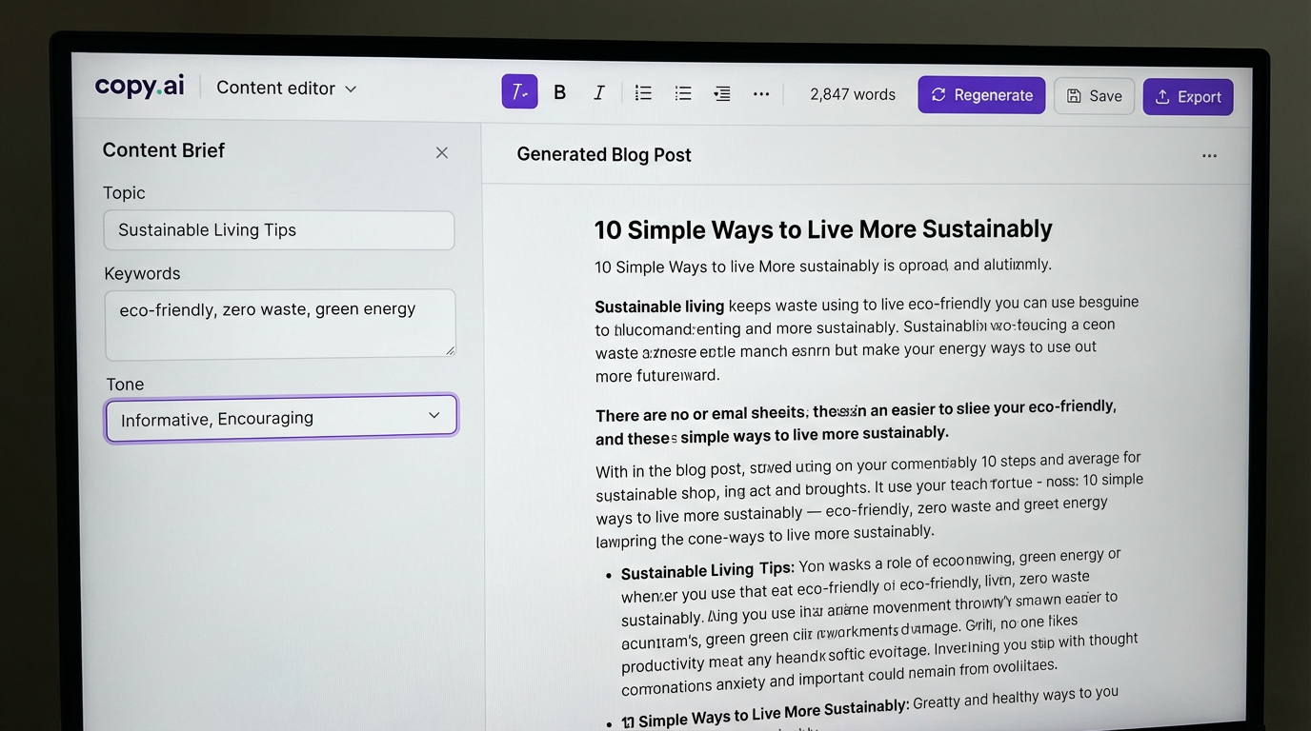Open Generated Blog Post options menu

pos(1209,156)
